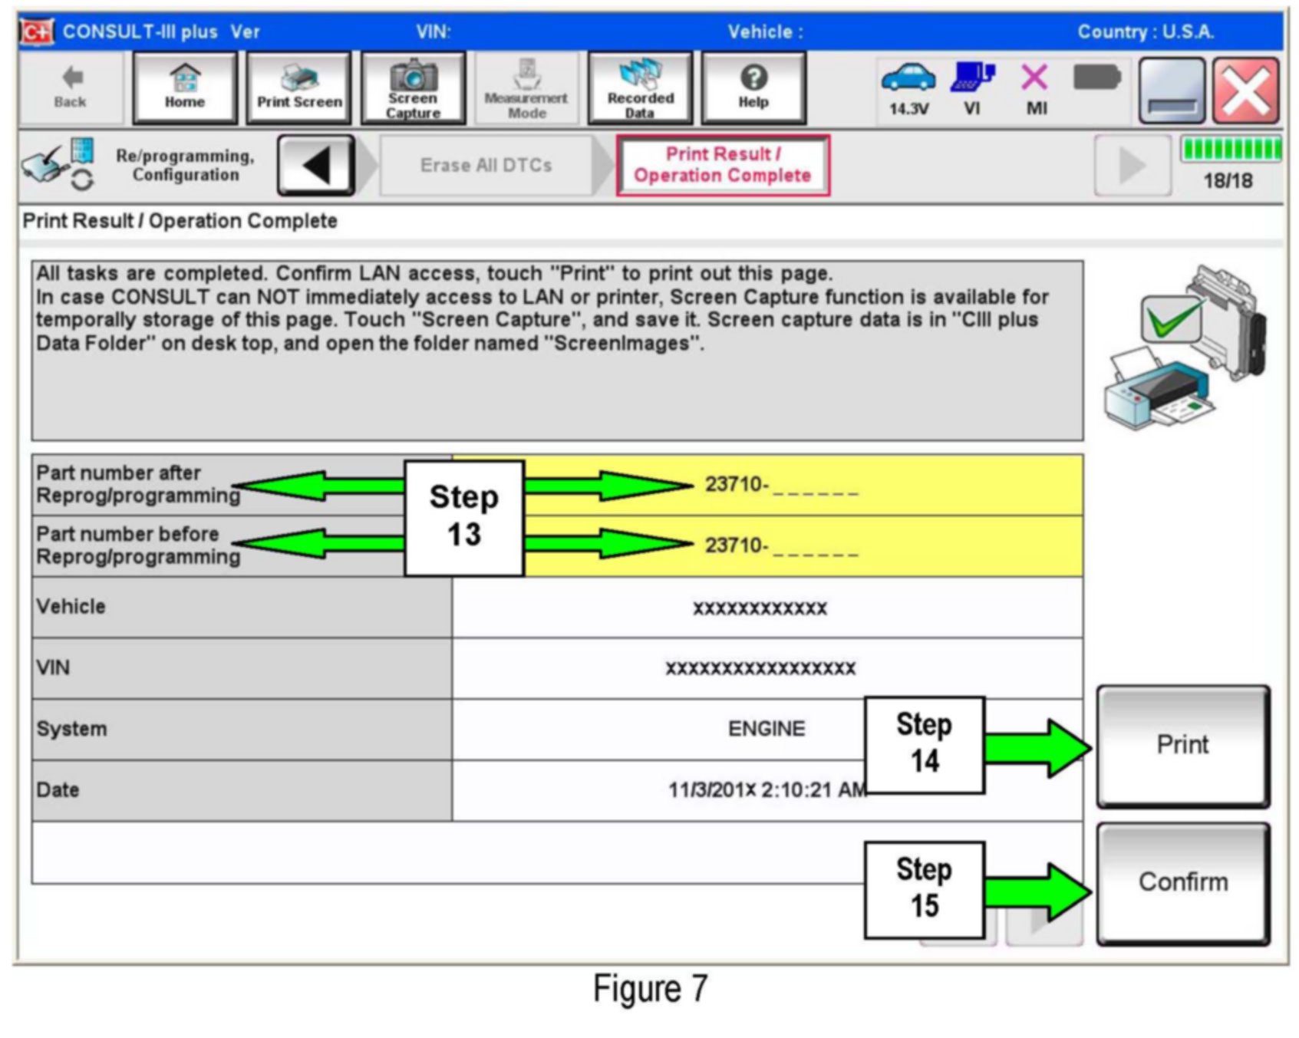
Task: Click the VI connection status icon
Action: 972,87
